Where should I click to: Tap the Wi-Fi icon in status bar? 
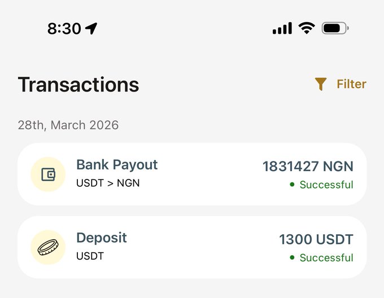click(306, 28)
